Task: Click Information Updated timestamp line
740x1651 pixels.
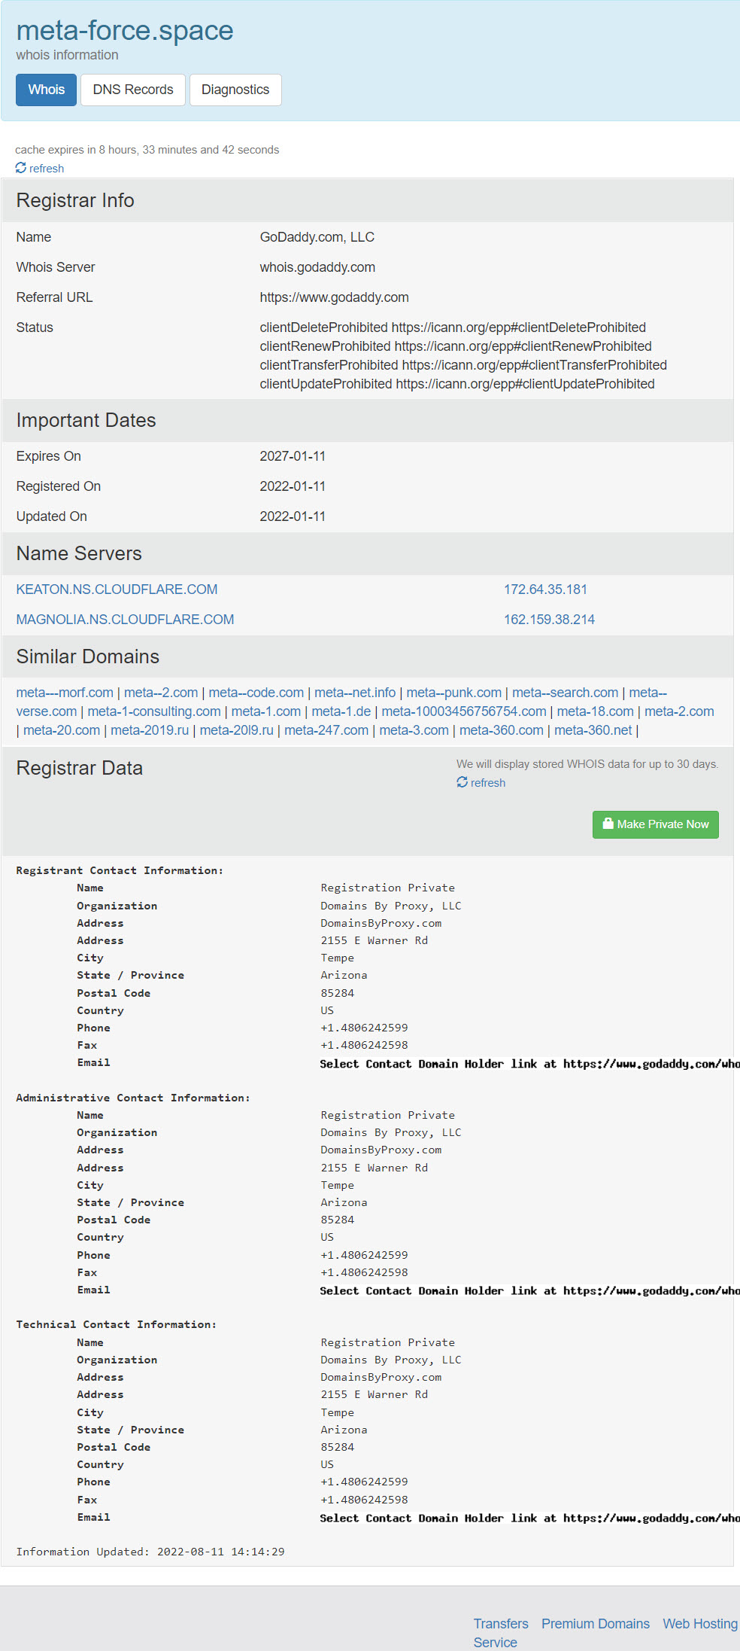Action: tap(150, 1552)
